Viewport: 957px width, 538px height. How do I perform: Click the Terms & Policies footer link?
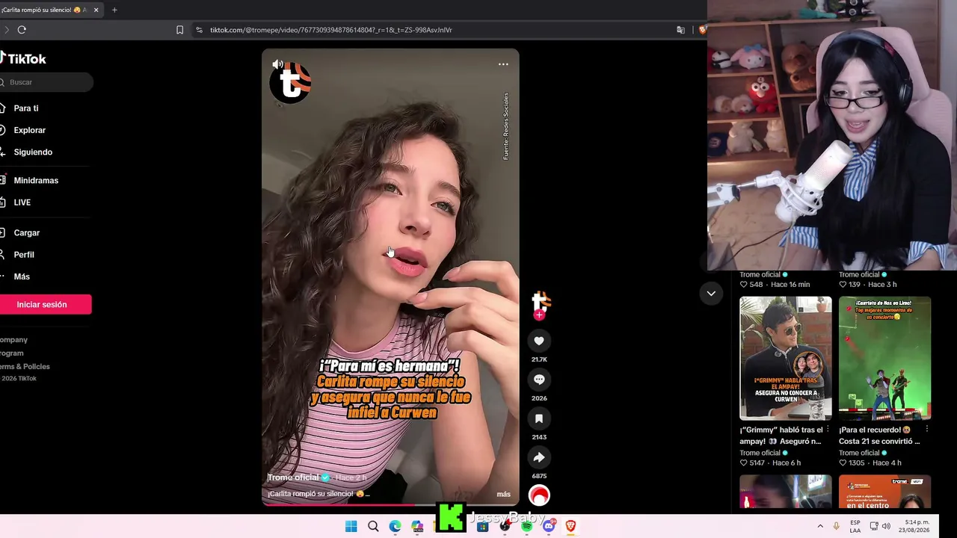click(25, 366)
